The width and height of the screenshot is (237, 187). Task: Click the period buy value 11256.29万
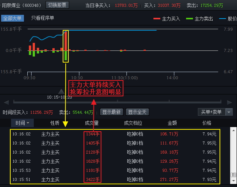(x=41, y=112)
